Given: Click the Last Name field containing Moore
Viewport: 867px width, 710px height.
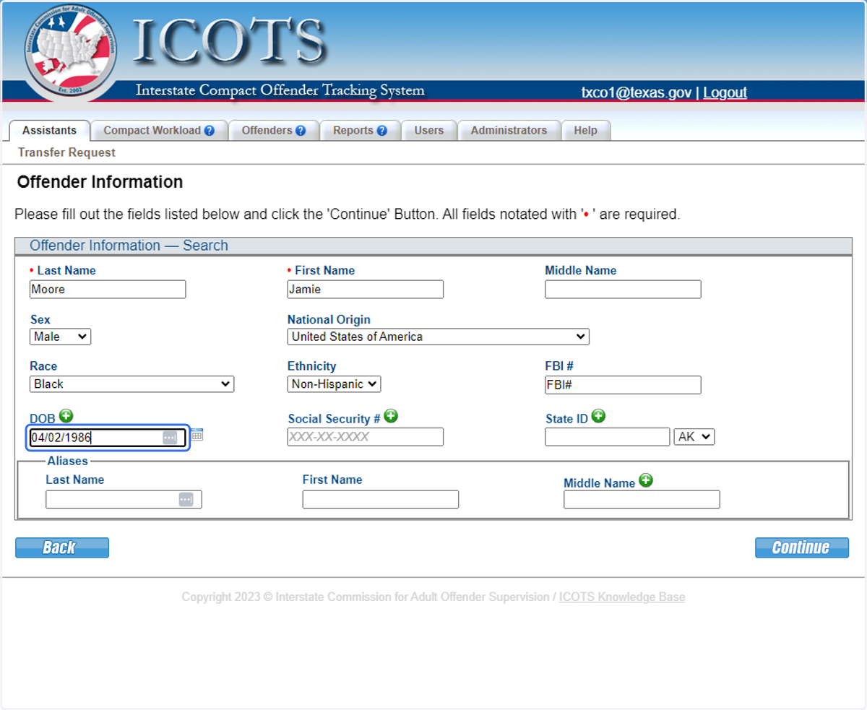Looking at the screenshot, I should pos(108,290).
